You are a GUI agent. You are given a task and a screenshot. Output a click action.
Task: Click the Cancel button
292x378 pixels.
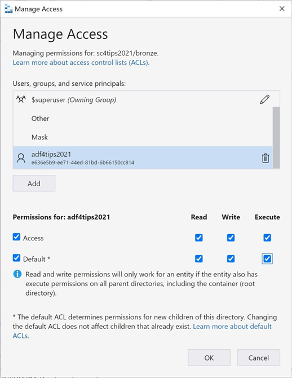click(x=259, y=358)
